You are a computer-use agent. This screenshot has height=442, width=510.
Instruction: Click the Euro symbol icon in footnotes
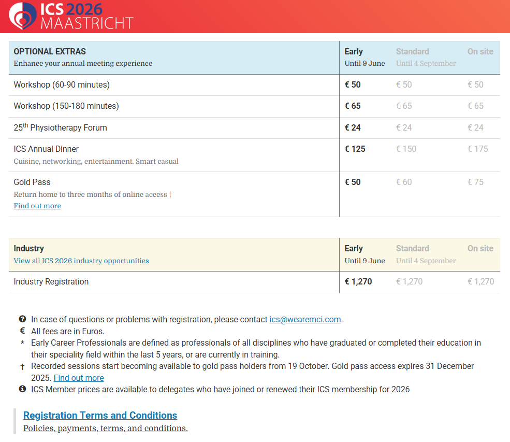(x=22, y=331)
